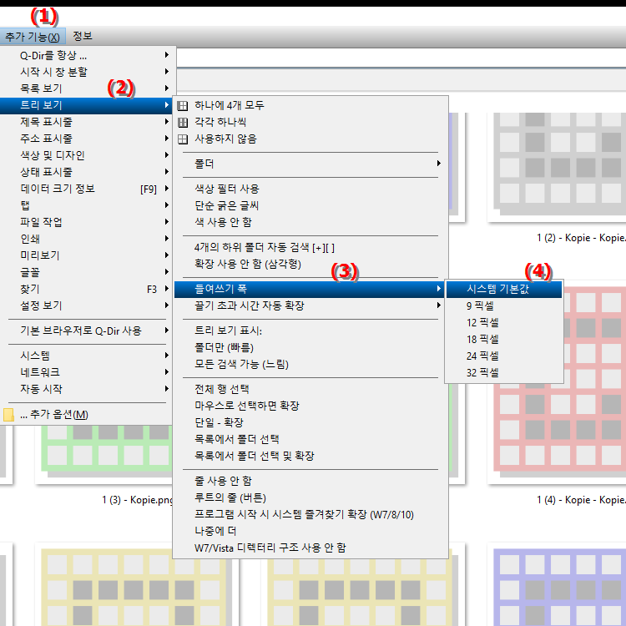The image size is (626, 626).
Task: Click the each-one-separately tree icon
Action: (x=183, y=123)
